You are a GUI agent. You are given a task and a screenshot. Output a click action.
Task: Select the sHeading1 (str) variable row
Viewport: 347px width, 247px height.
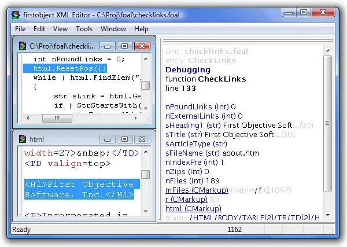click(x=239, y=126)
